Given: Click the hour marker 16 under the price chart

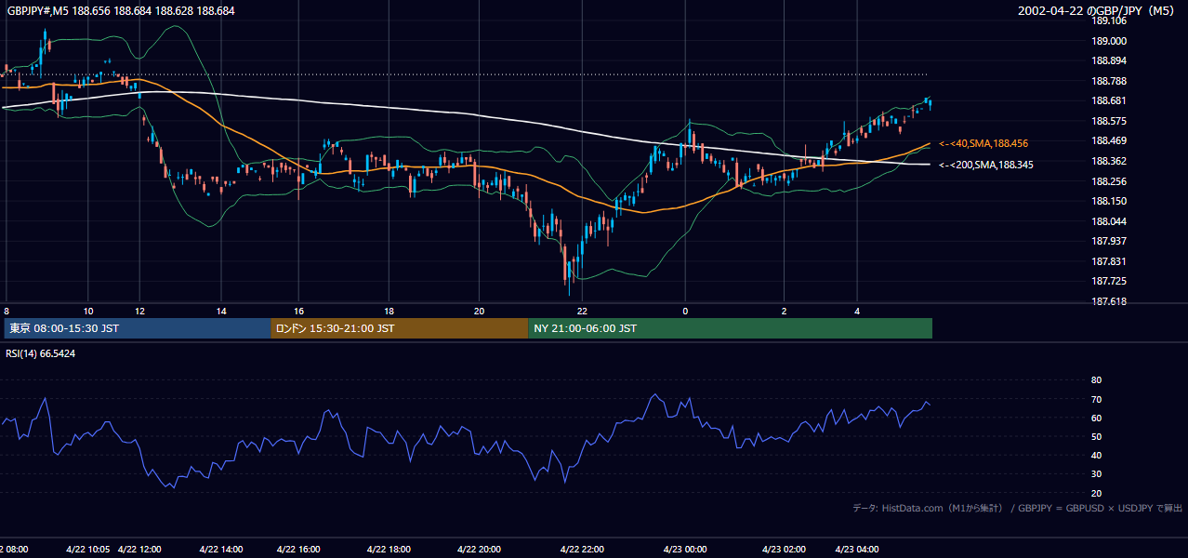Looking at the screenshot, I should (x=298, y=311).
